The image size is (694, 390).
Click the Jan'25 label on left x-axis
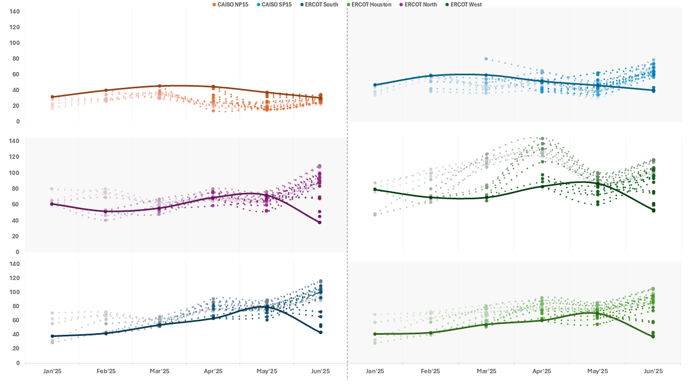(53, 372)
